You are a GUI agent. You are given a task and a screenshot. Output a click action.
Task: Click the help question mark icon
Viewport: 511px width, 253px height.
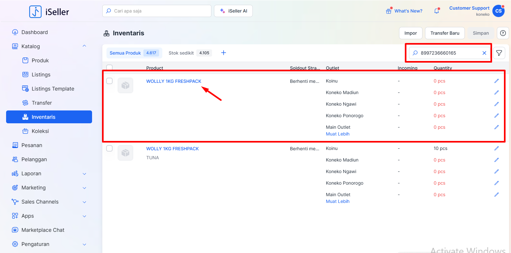pos(503,33)
